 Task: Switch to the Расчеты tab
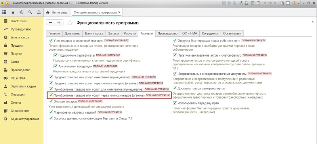(x=130, y=33)
